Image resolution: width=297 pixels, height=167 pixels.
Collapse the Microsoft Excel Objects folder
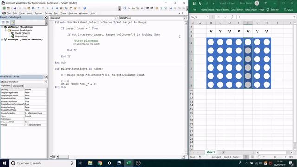tap(6, 30)
